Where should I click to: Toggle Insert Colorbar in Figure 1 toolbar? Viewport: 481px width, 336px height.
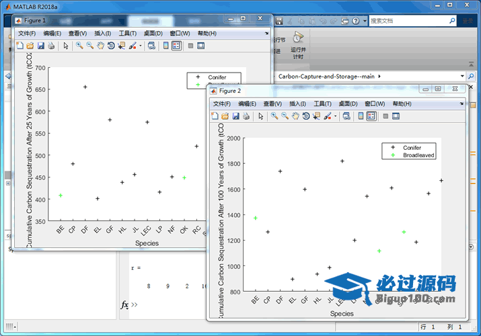[x=165, y=46]
